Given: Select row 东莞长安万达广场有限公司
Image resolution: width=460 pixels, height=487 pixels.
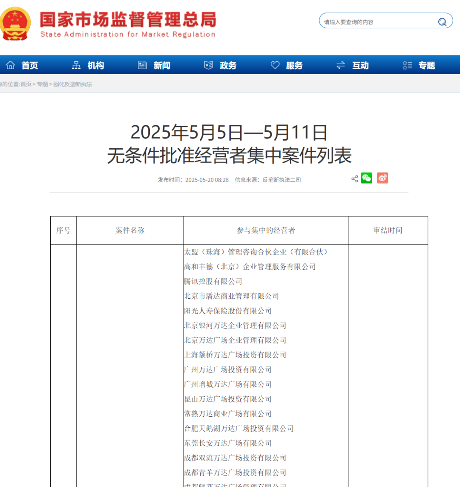Looking at the screenshot, I should [x=228, y=443].
